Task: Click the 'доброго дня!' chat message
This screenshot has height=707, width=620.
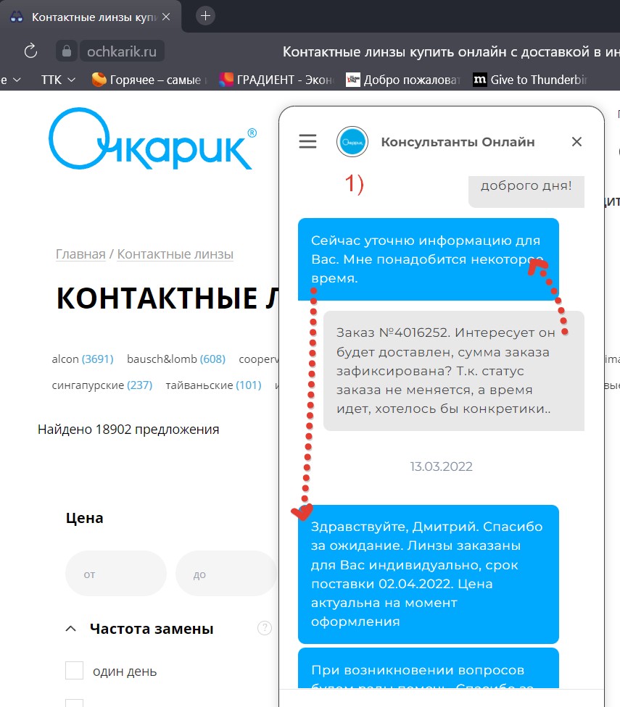Action: coord(526,191)
